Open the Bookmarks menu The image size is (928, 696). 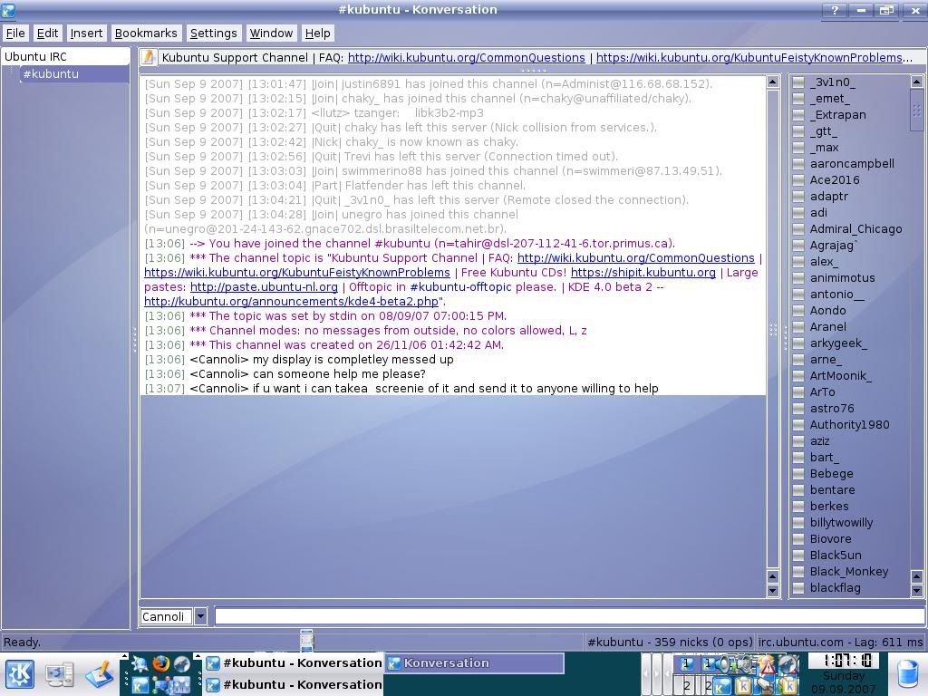(x=146, y=34)
